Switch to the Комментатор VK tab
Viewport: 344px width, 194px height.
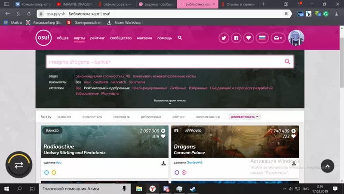[x=34, y=4]
